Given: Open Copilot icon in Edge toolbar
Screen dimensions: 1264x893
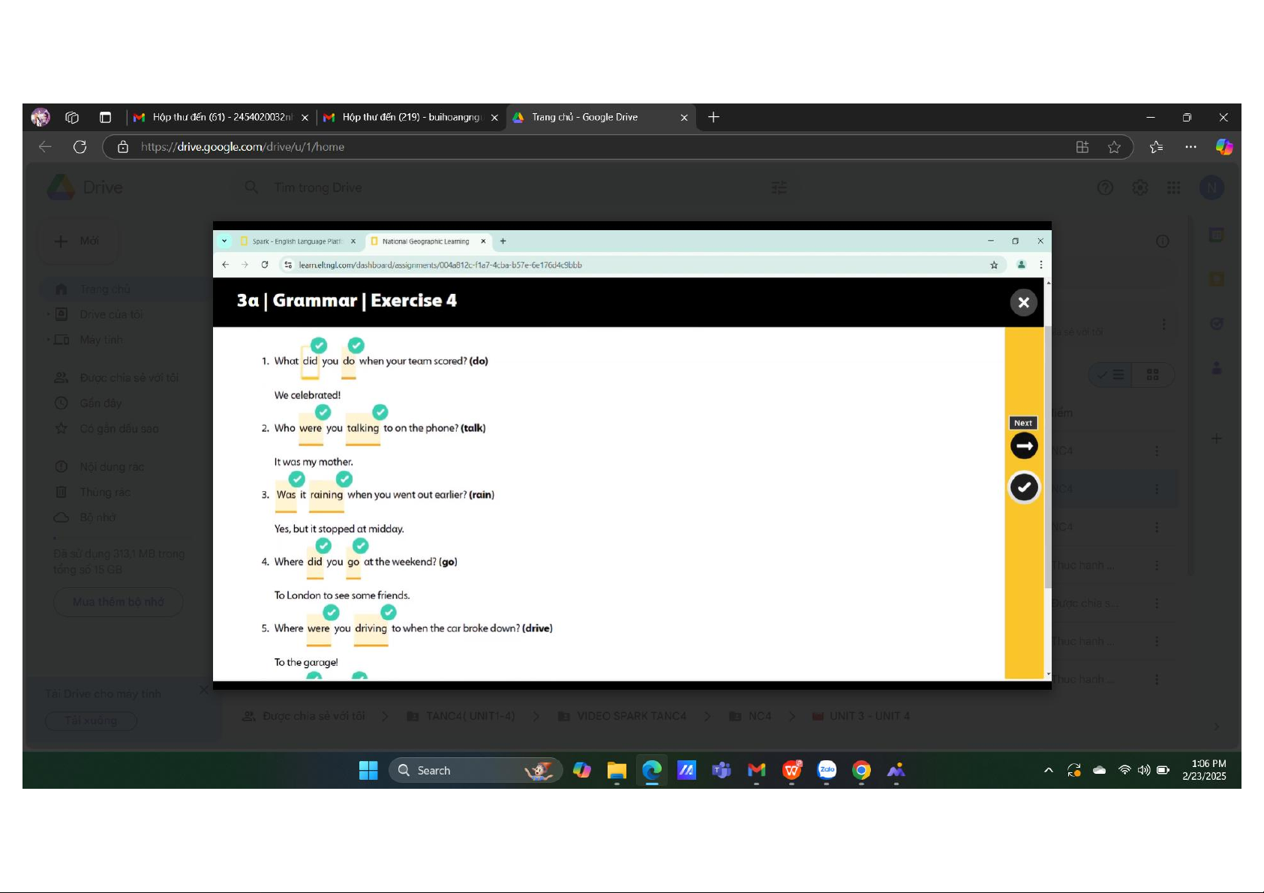Looking at the screenshot, I should 1223,147.
